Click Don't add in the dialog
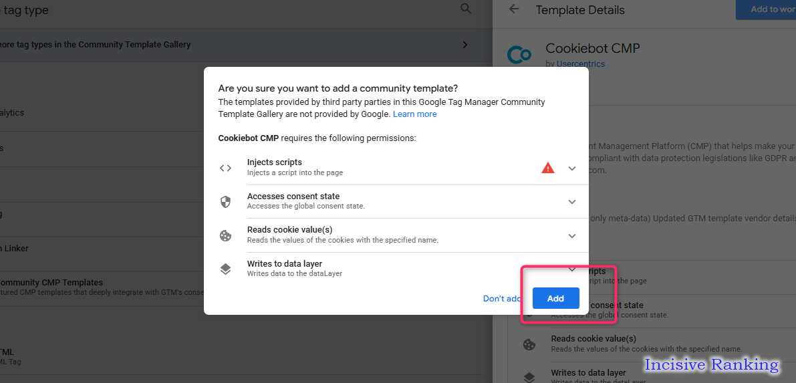796x383 pixels. [x=502, y=299]
